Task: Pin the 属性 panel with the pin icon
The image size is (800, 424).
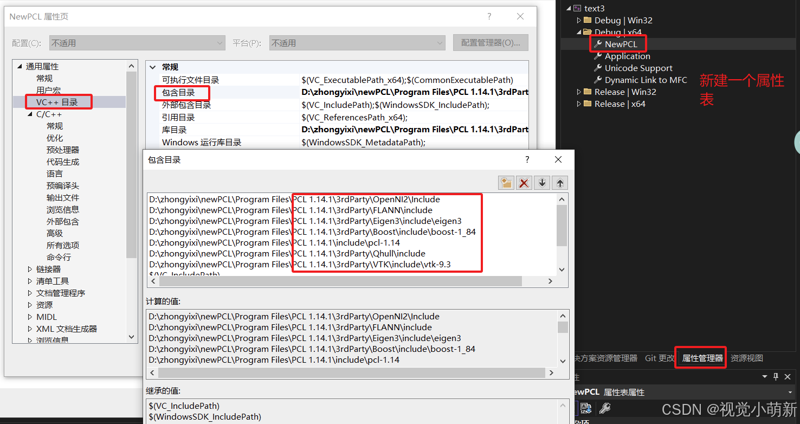Action: point(775,376)
